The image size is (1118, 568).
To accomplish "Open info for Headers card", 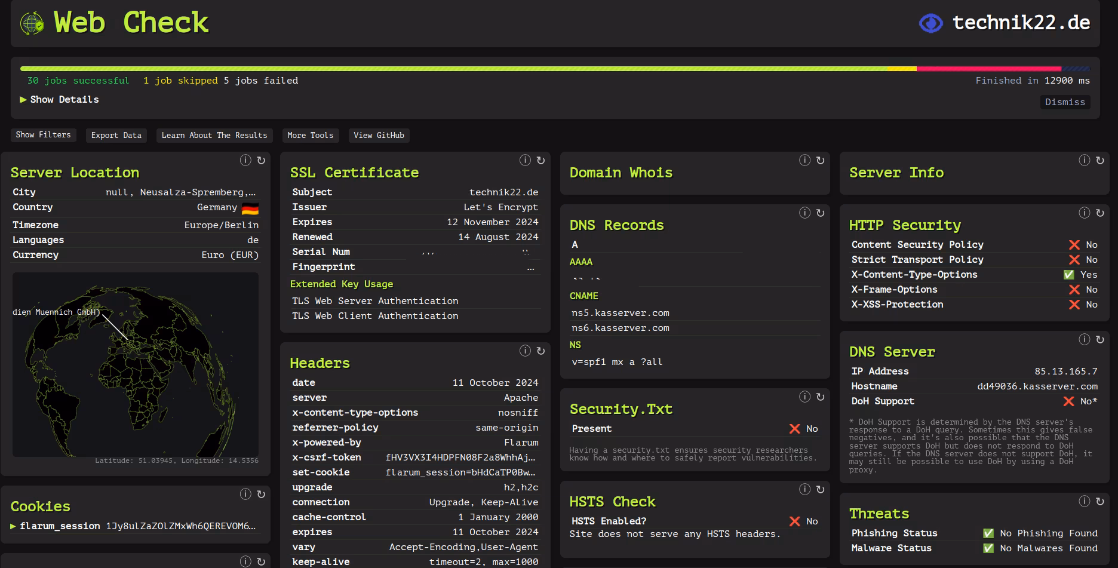I will tap(525, 351).
